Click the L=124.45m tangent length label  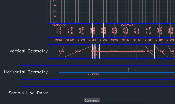93,74
